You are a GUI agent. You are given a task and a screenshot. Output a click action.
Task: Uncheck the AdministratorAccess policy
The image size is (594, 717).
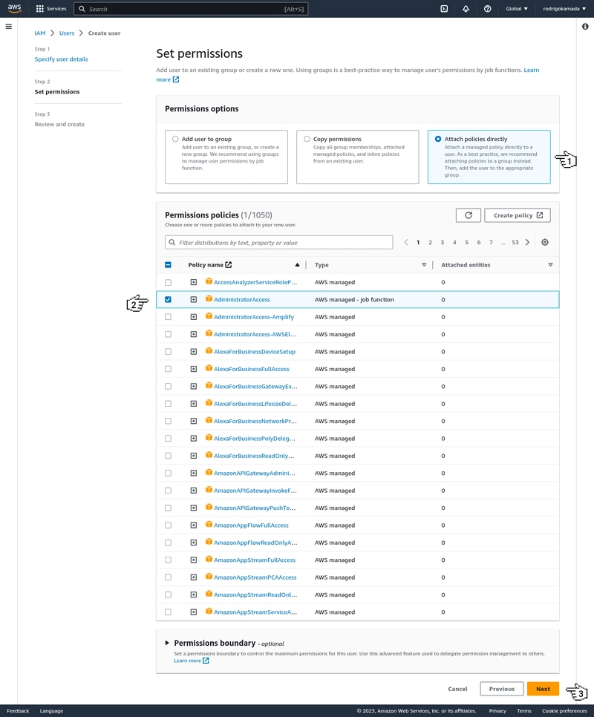pyautogui.click(x=168, y=299)
